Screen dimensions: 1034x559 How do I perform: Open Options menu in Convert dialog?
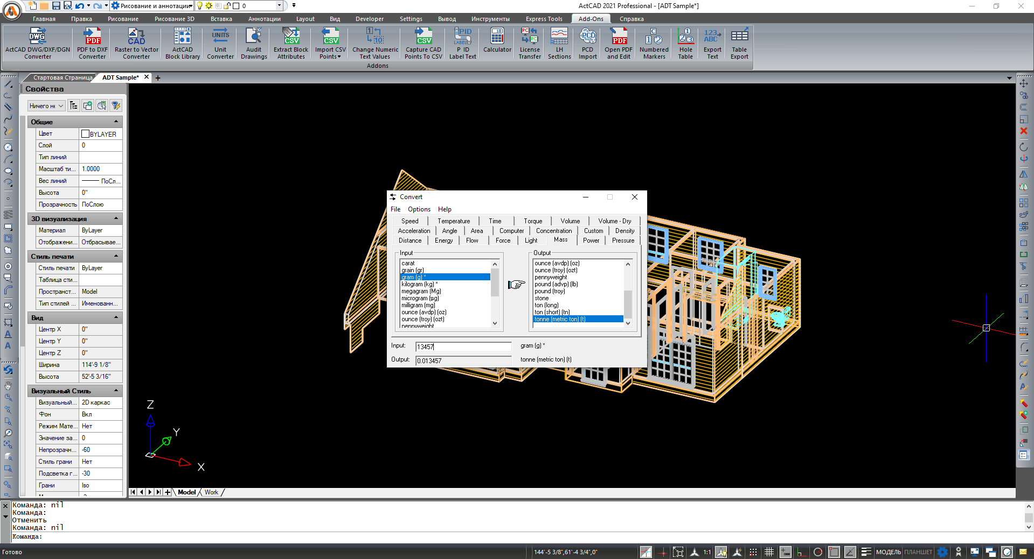(419, 209)
